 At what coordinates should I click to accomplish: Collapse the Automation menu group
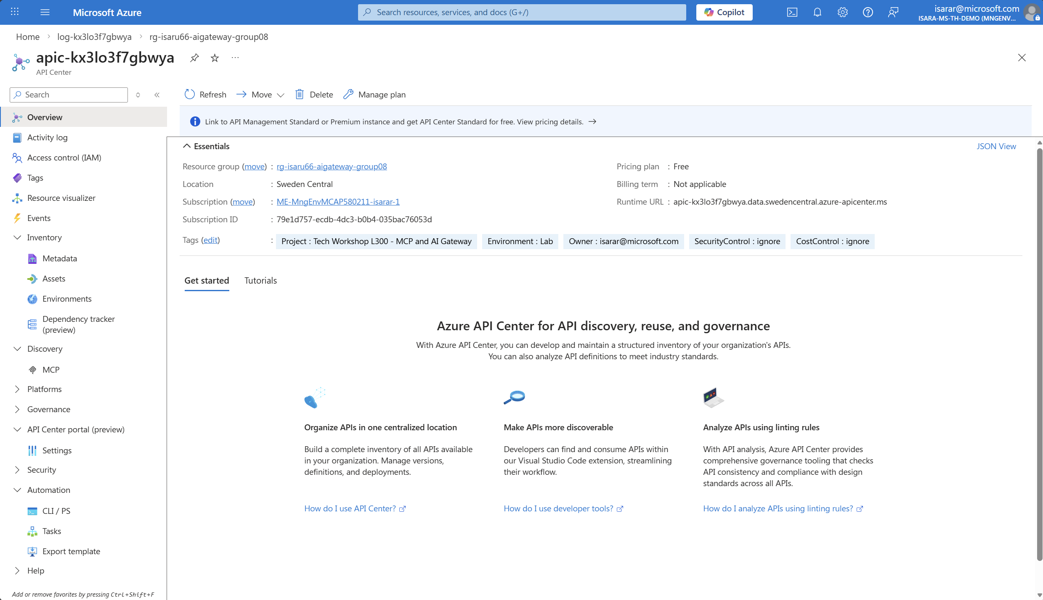click(17, 490)
